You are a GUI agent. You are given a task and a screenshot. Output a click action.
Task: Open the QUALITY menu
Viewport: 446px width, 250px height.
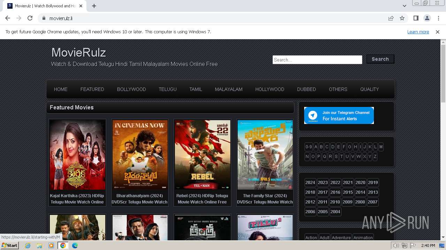tap(369, 89)
